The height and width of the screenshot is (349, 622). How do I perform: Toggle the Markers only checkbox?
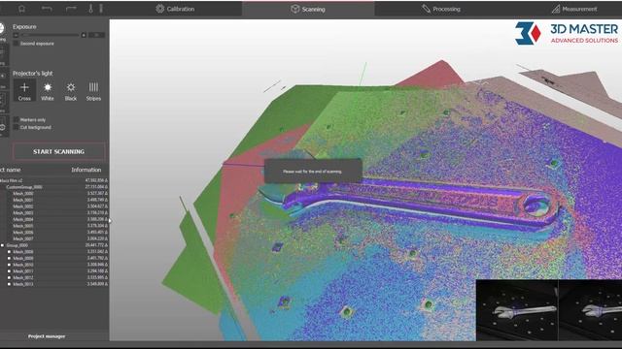point(16,119)
